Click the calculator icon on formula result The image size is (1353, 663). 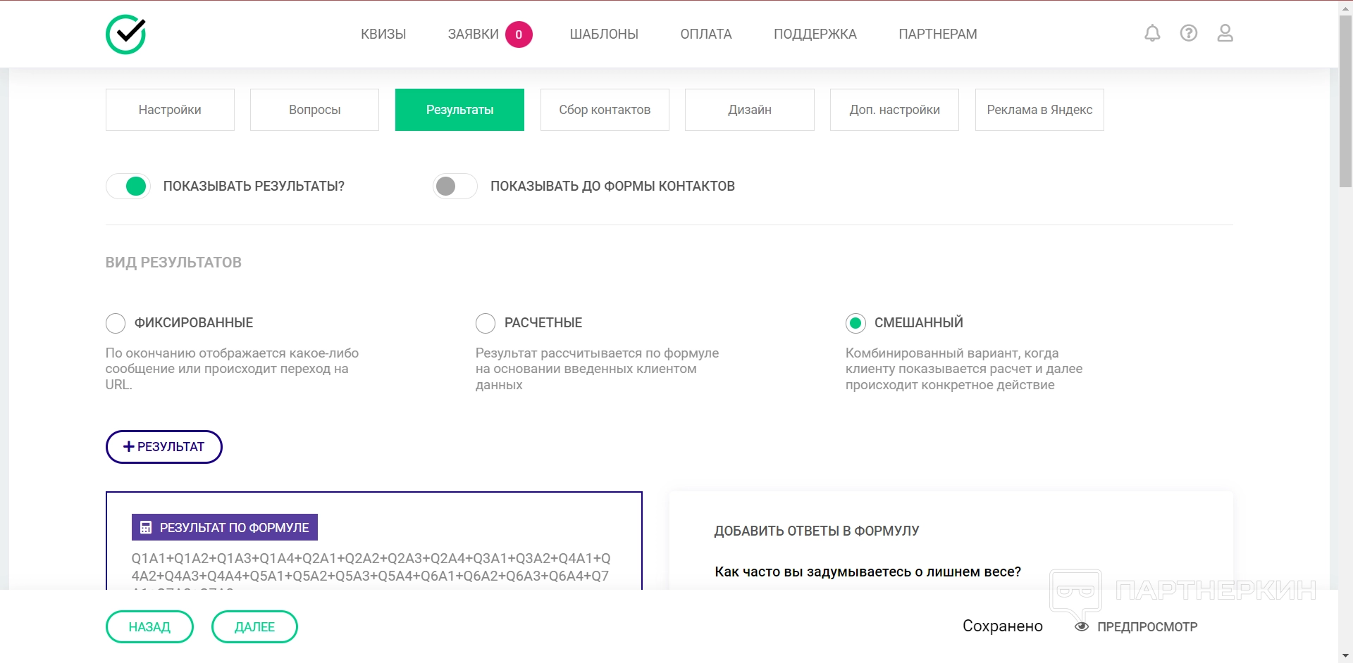coord(146,527)
